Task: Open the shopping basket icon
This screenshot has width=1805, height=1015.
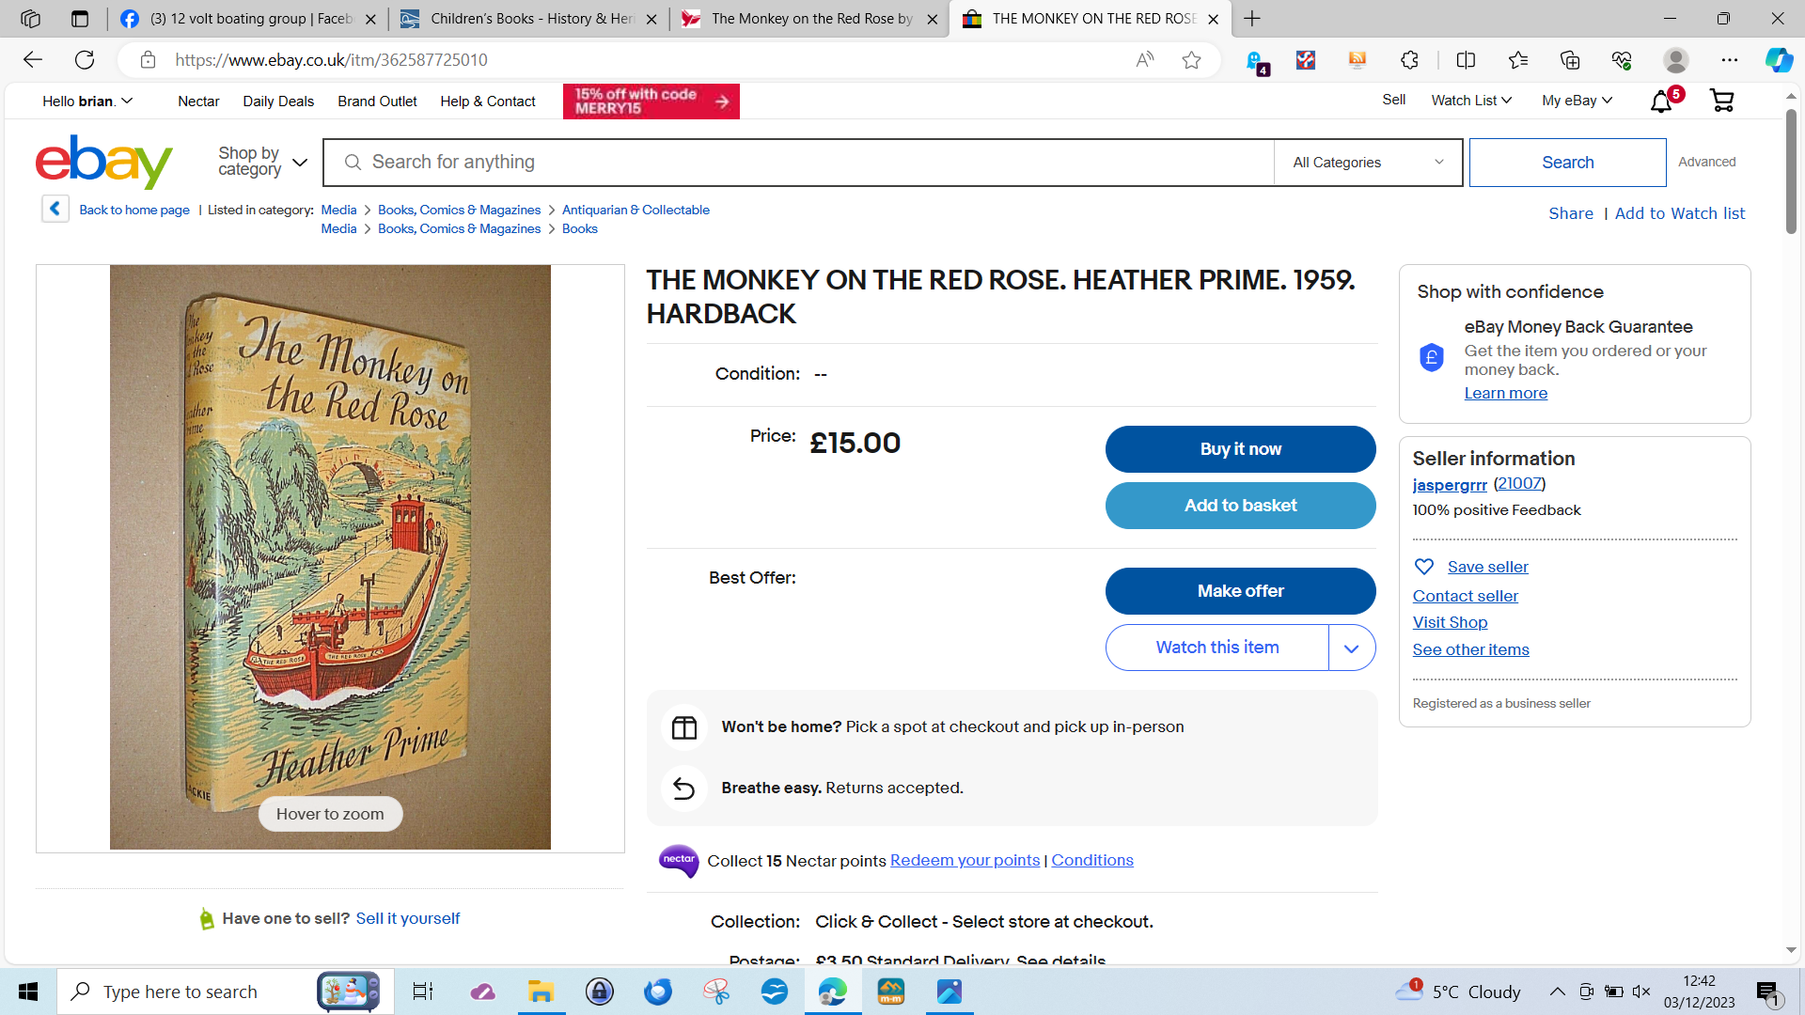Action: tap(1721, 101)
